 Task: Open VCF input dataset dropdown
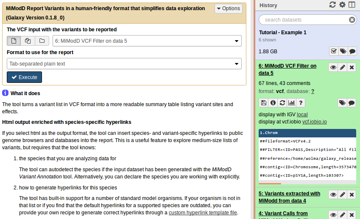(147, 41)
